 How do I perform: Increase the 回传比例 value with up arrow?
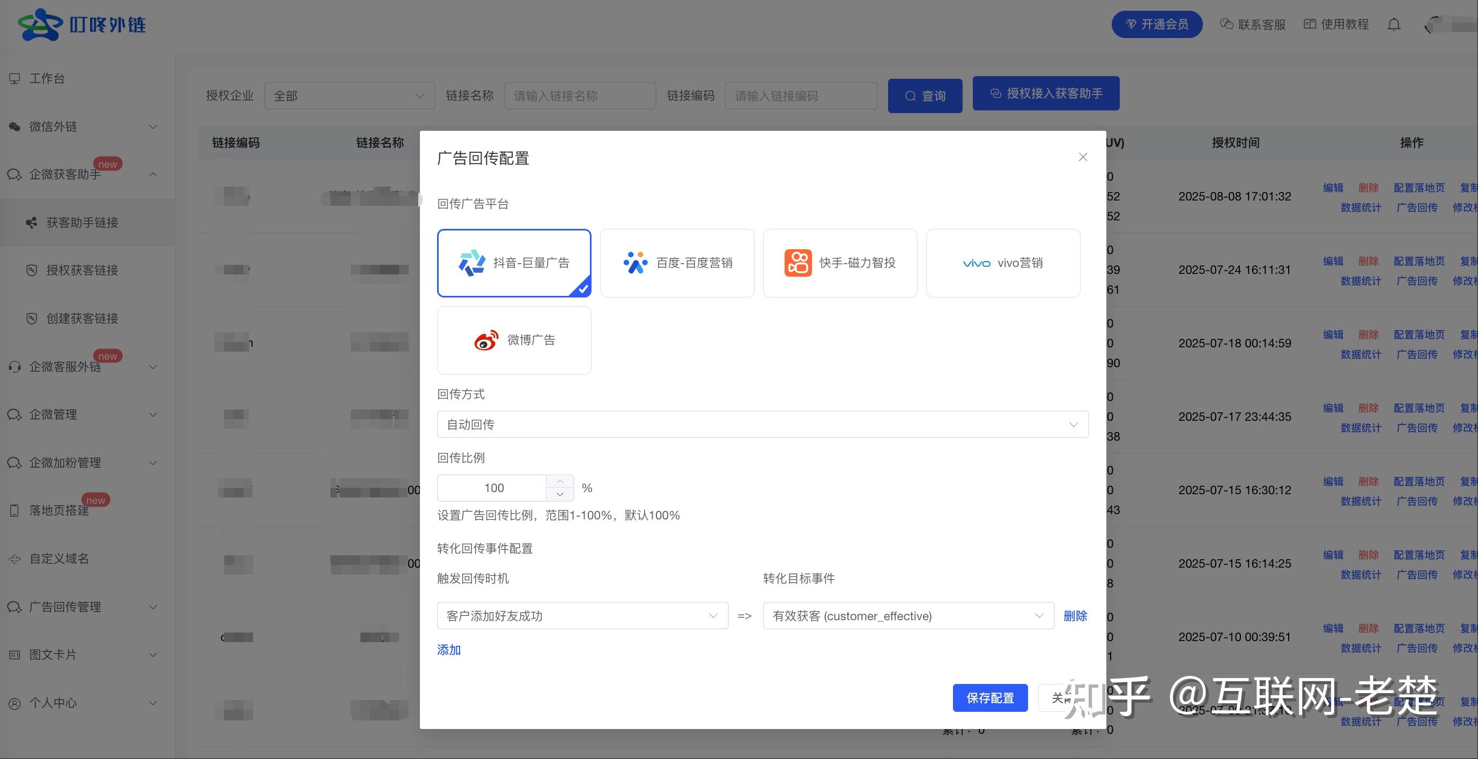560,481
